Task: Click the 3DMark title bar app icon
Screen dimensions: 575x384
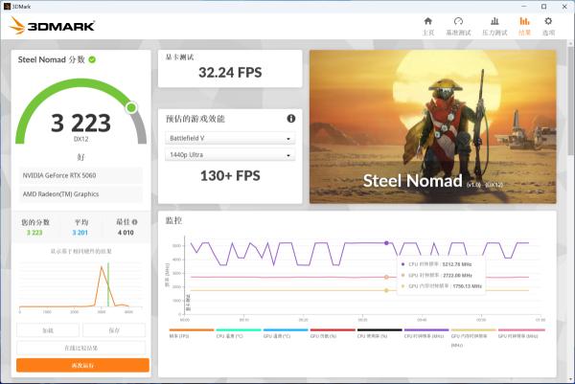Action: (x=7, y=7)
